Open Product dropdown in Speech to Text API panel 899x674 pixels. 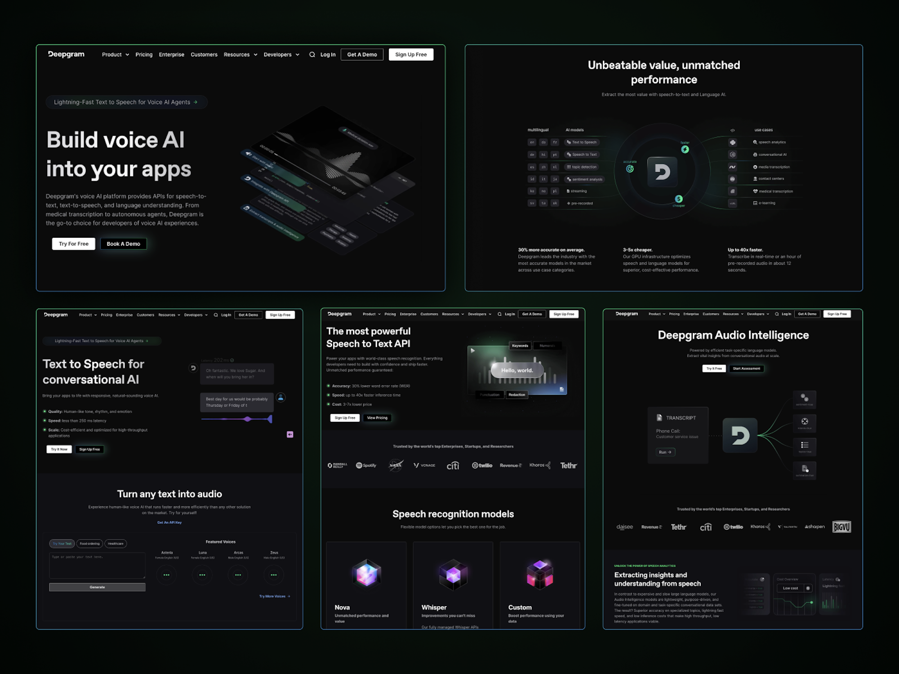coord(372,314)
